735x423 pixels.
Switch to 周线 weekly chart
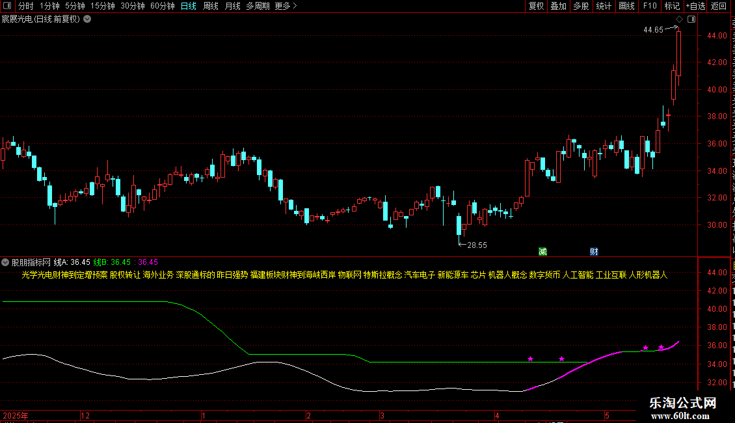point(211,6)
